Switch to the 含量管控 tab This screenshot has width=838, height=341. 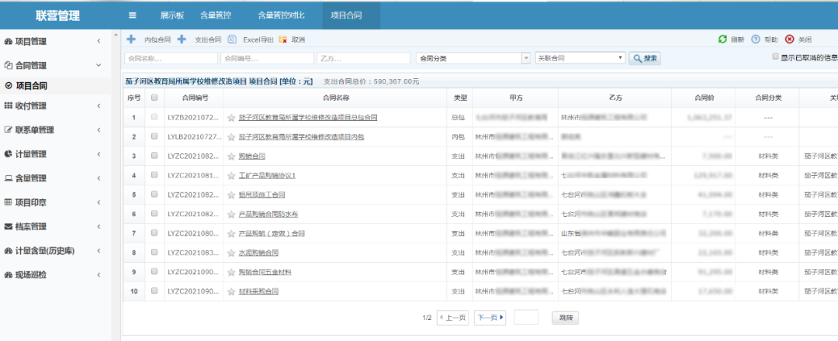pos(216,15)
